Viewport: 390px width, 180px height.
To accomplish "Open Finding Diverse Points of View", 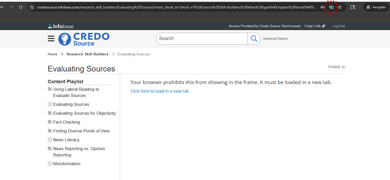I will click(81, 131).
